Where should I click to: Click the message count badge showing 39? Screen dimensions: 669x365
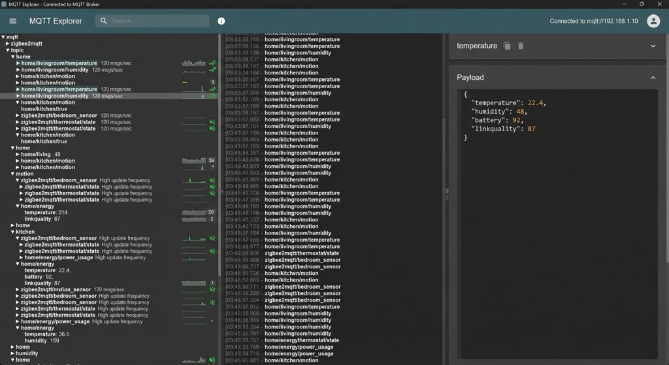(x=211, y=161)
